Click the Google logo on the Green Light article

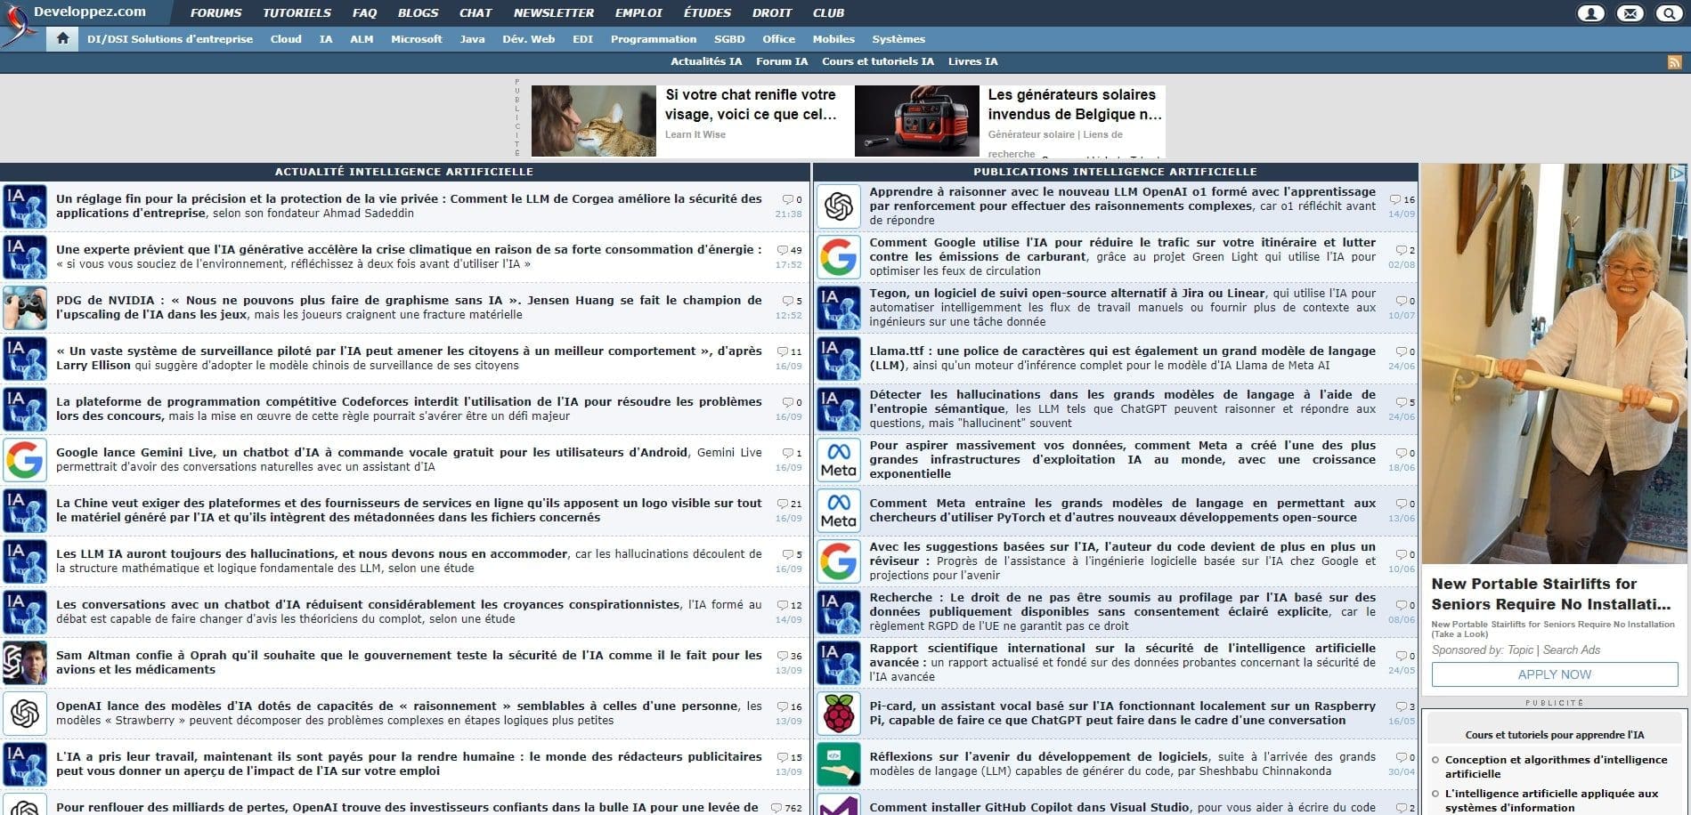838,257
